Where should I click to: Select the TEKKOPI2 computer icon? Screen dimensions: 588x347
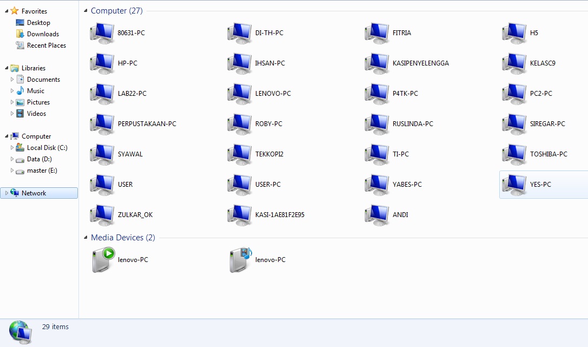tap(239, 155)
